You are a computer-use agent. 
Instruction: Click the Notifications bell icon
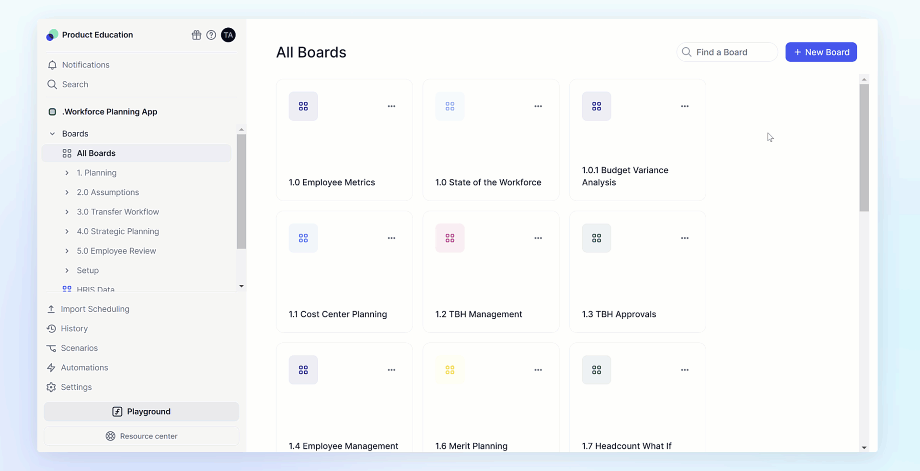pyautogui.click(x=52, y=65)
